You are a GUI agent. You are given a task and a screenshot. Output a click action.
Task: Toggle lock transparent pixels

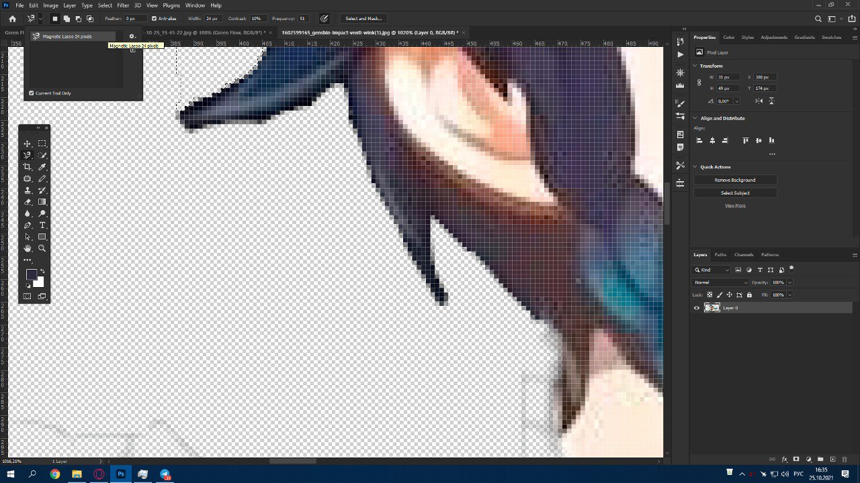(709, 295)
